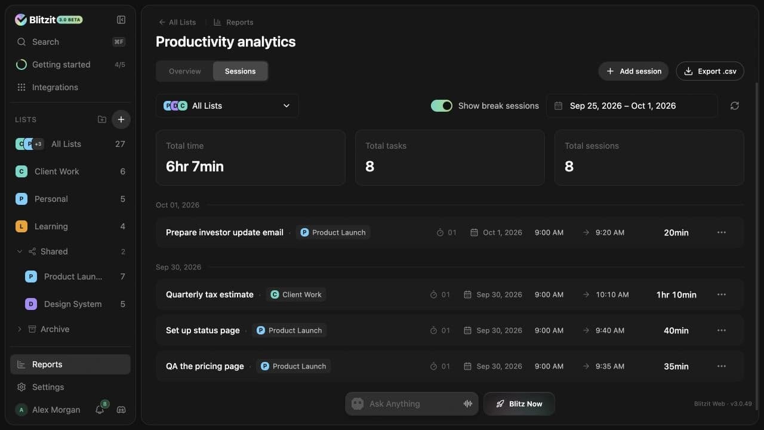Collapse the sidebar with the panel icon
764x430 pixels.
(121, 20)
